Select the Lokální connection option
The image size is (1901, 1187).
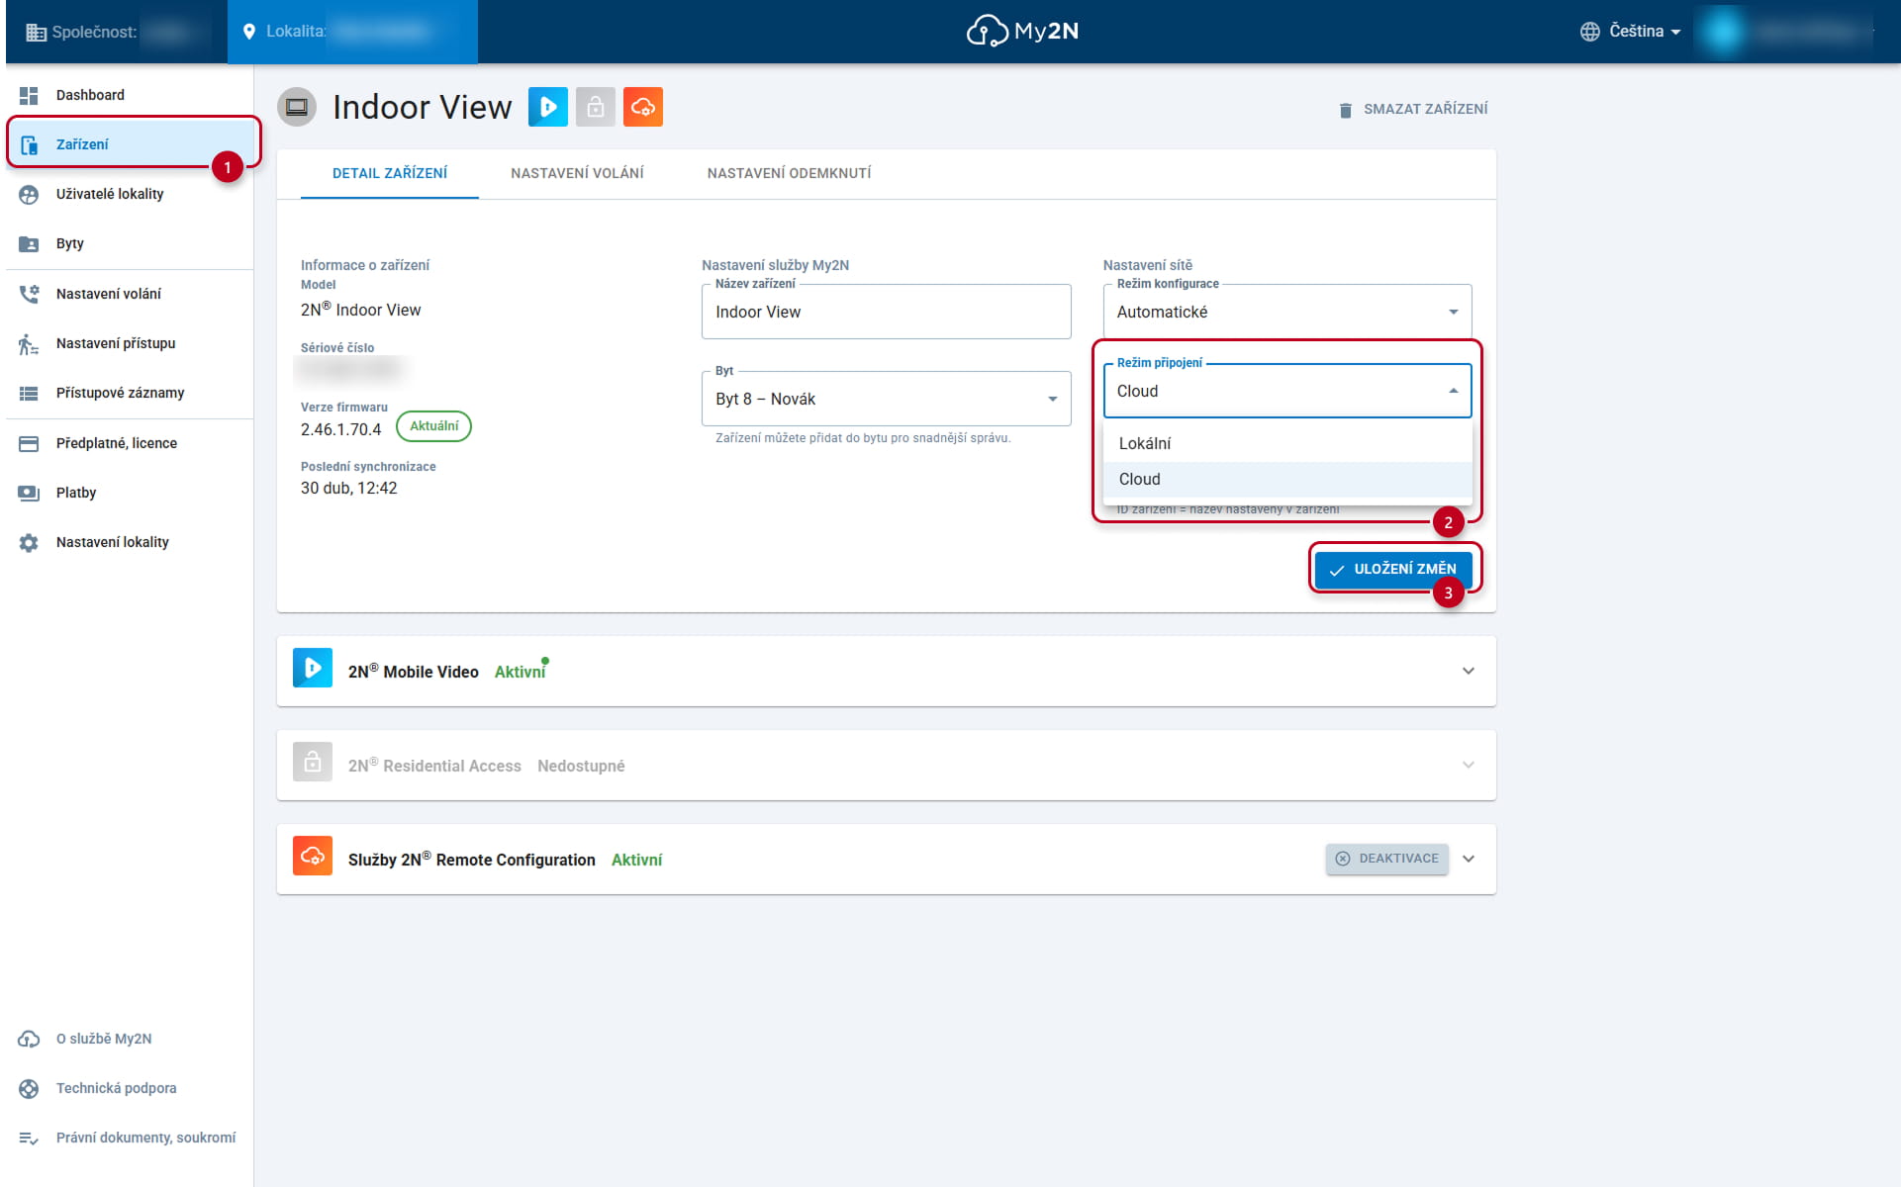(1287, 443)
